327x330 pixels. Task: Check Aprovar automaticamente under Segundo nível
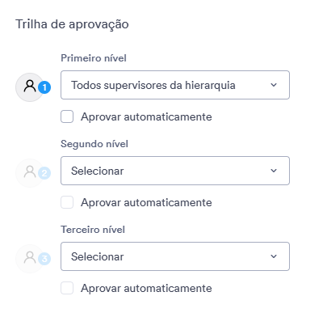pos(67,202)
